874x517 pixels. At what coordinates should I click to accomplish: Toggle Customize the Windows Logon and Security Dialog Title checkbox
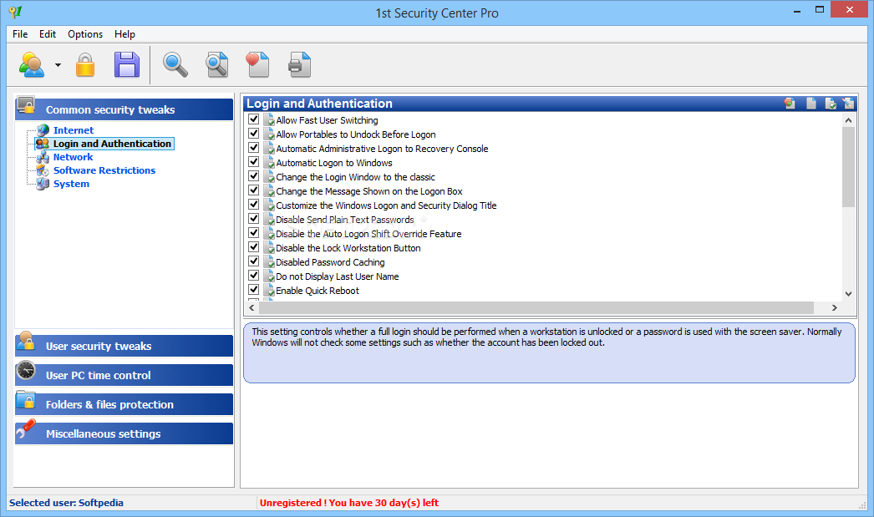click(x=254, y=205)
